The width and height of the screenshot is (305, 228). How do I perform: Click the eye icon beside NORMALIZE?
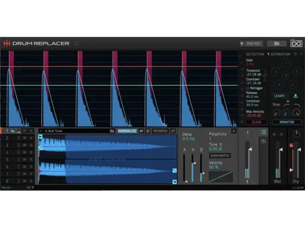tap(141, 131)
